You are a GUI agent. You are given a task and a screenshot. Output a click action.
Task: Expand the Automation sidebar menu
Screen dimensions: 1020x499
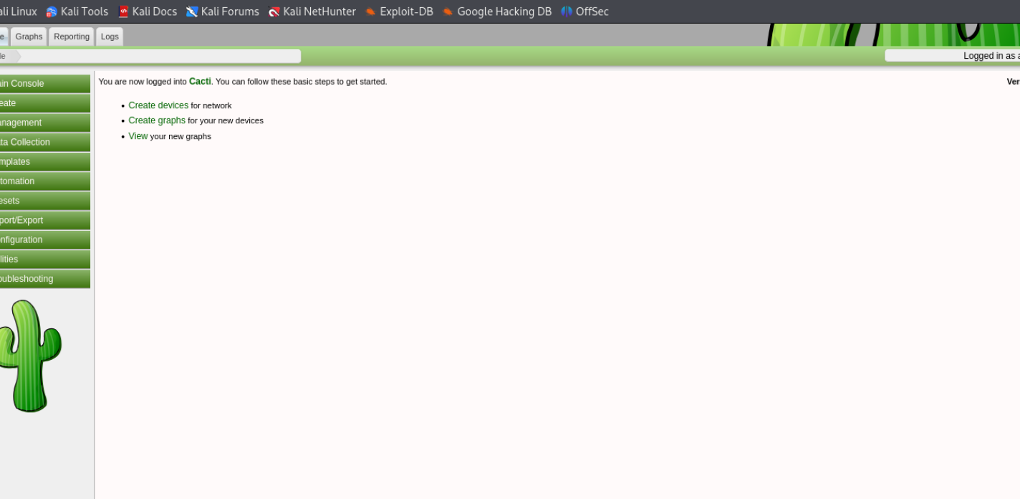click(44, 181)
